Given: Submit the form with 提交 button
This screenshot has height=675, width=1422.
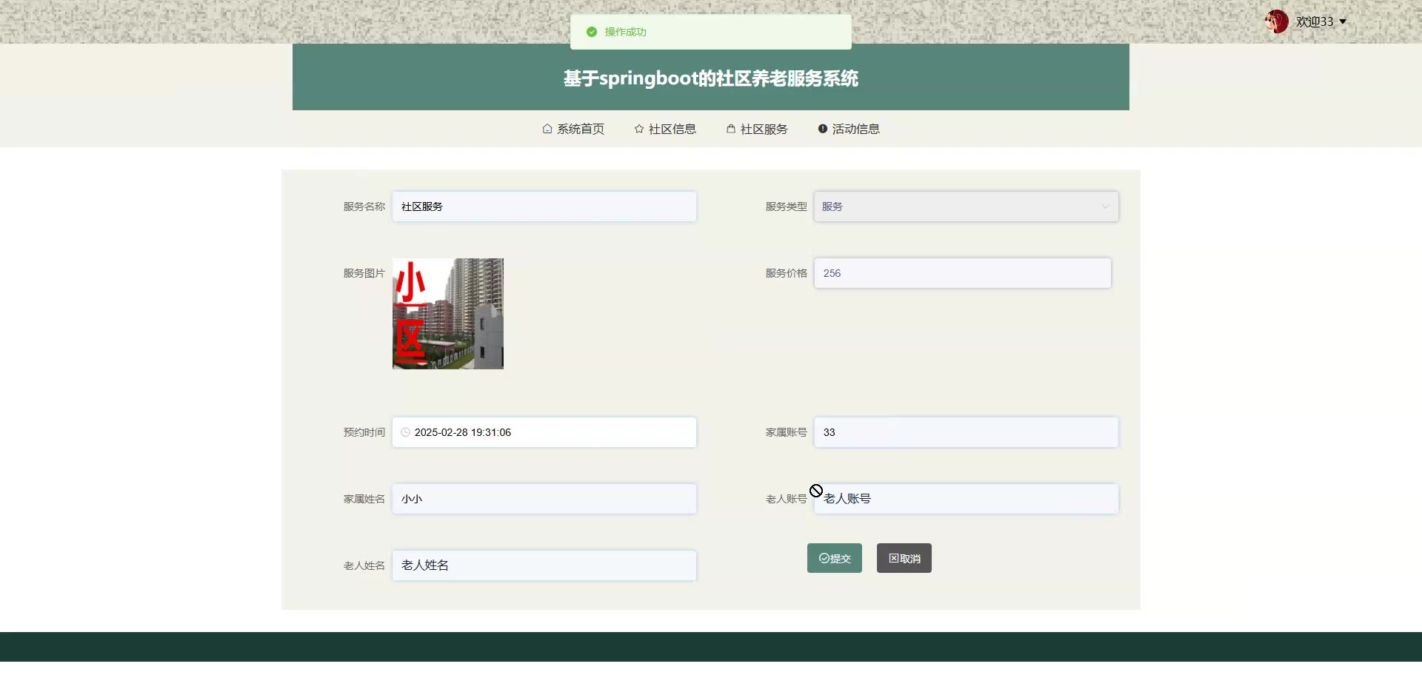Looking at the screenshot, I should point(835,558).
